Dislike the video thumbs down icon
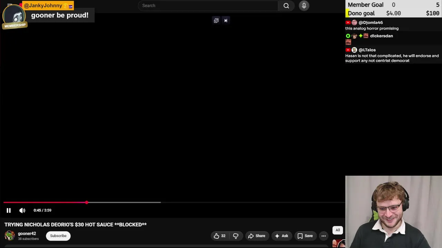The image size is (442, 248). (x=236, y=236)
